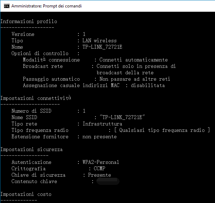Click the blurred 'Contenuto chiave' value
This screenshot has width=215, height=203.
[x=108, y=181]
